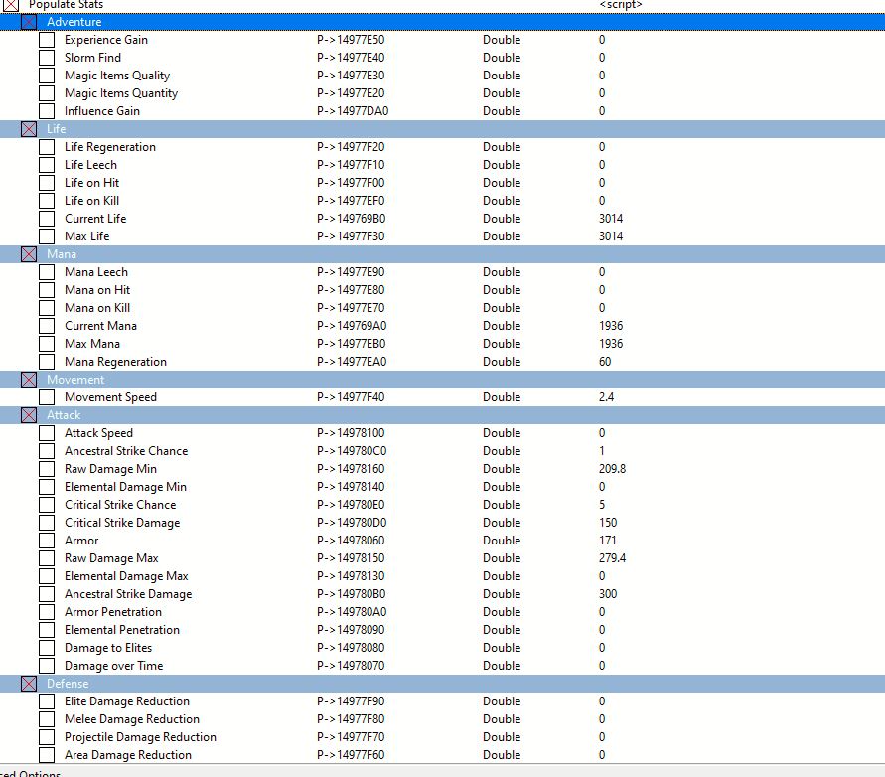
Task: Check the Max Life freeze box
Action: 47,236
